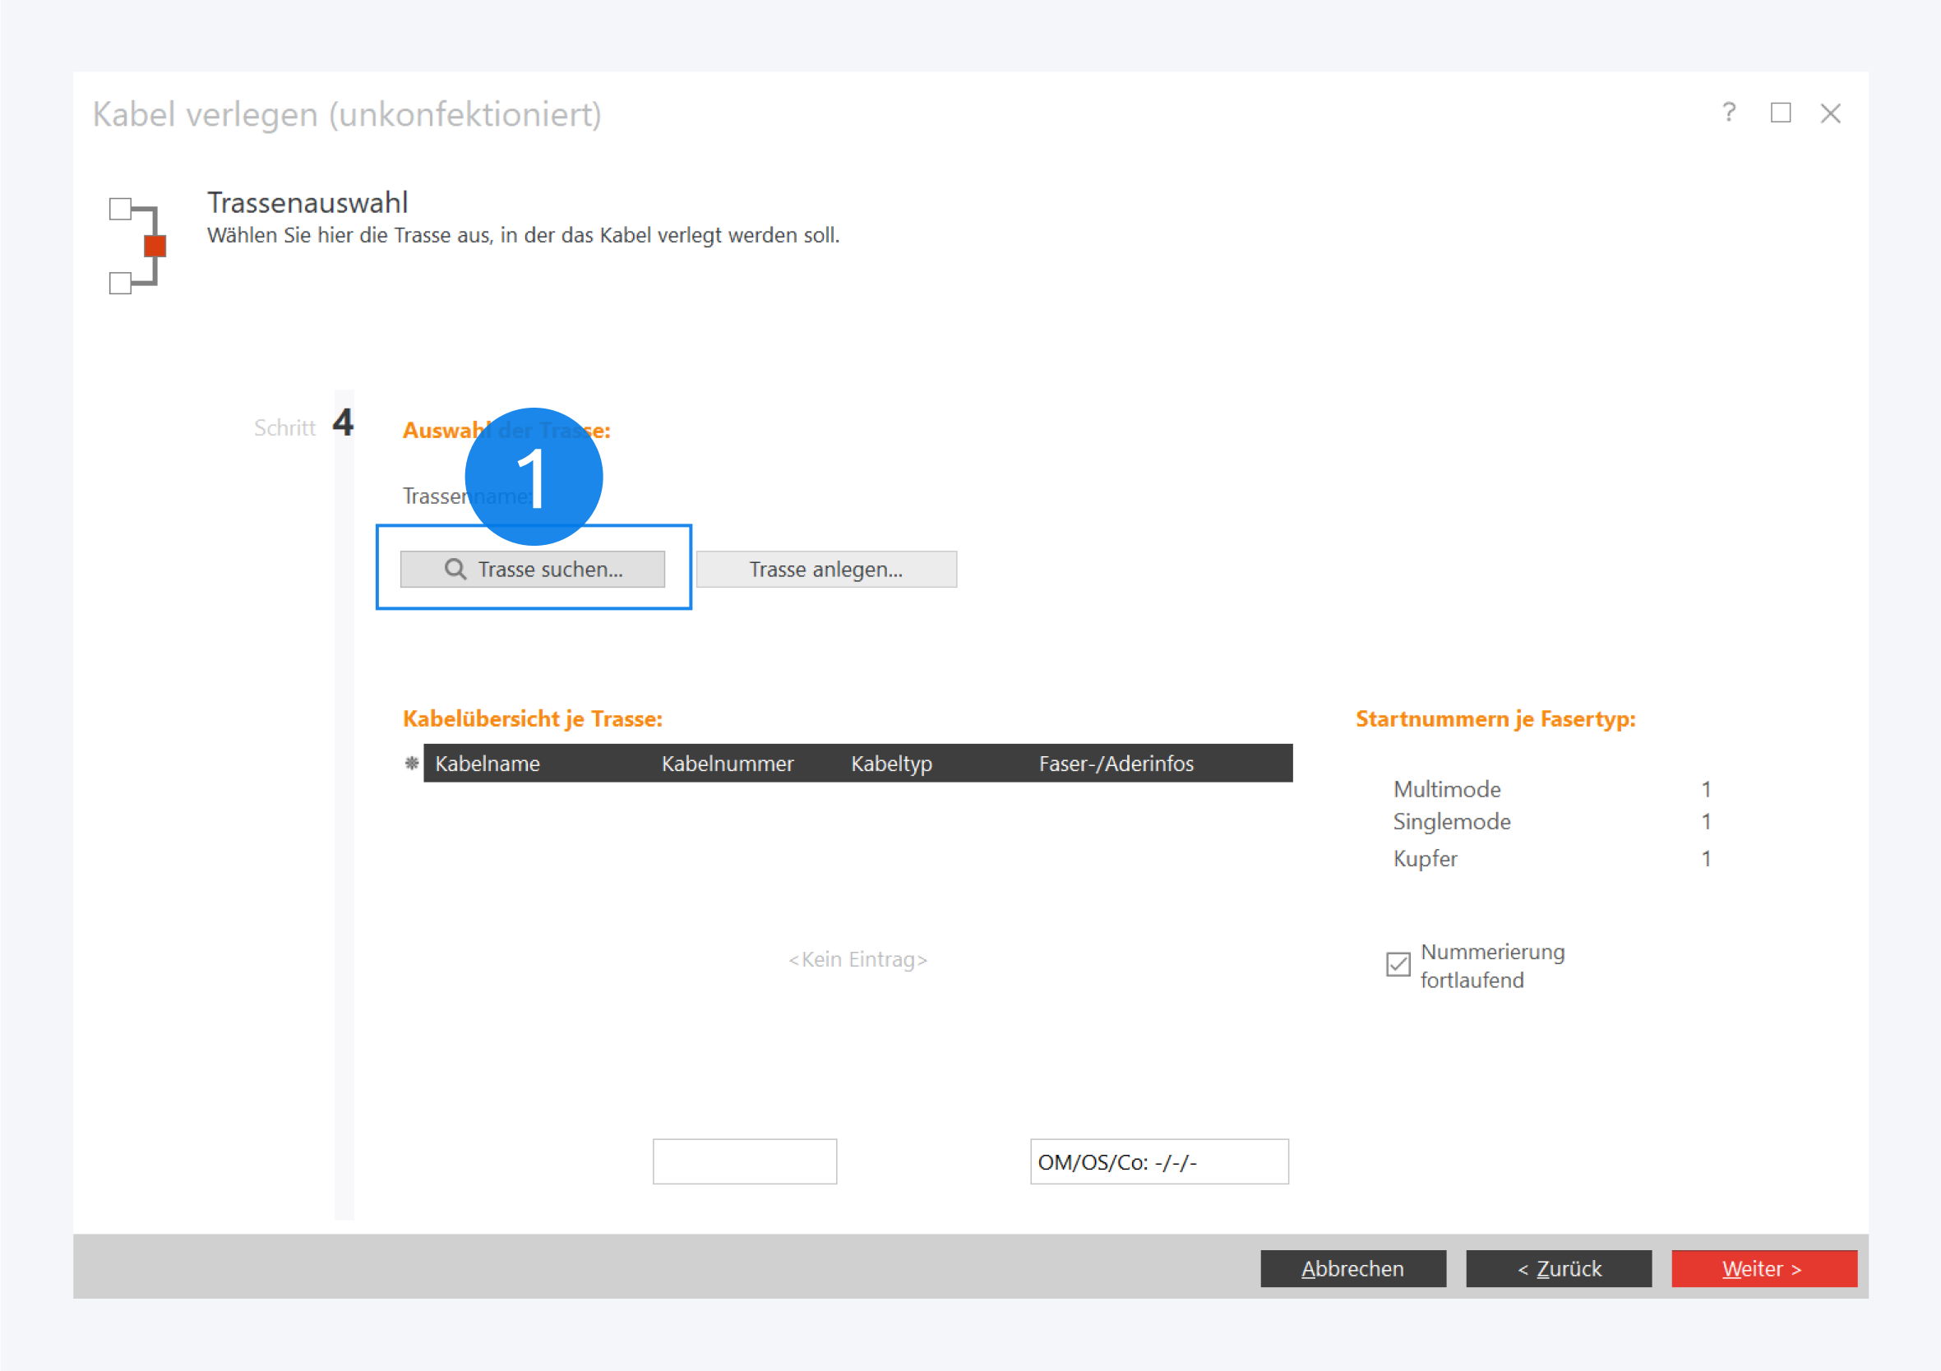Click the Faser-/Aderinfos column header
Screen dimensions: 1941x1371
(x=1116, y=764)
